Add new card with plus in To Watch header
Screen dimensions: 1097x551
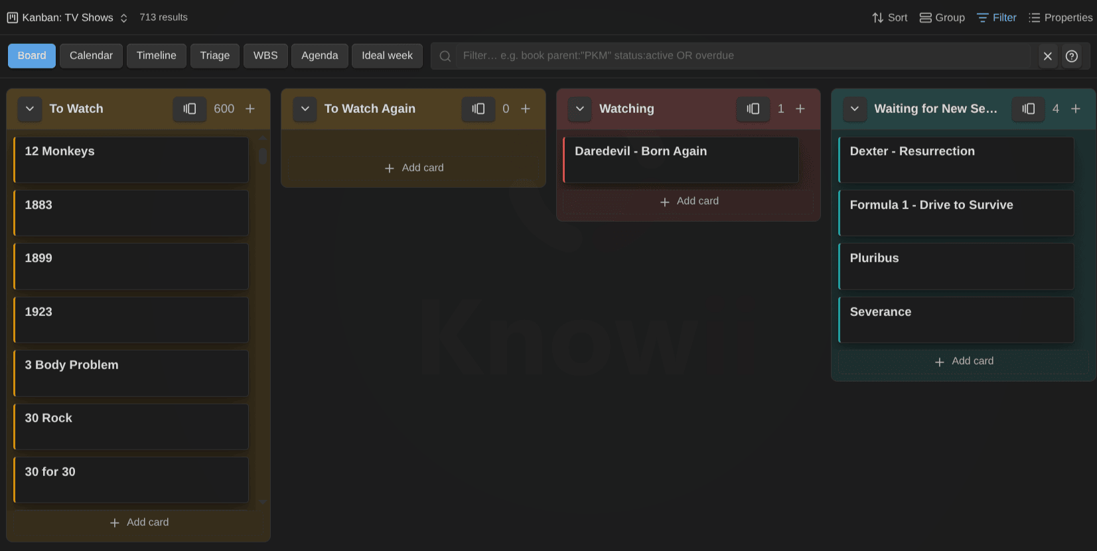tap(250, 109)
